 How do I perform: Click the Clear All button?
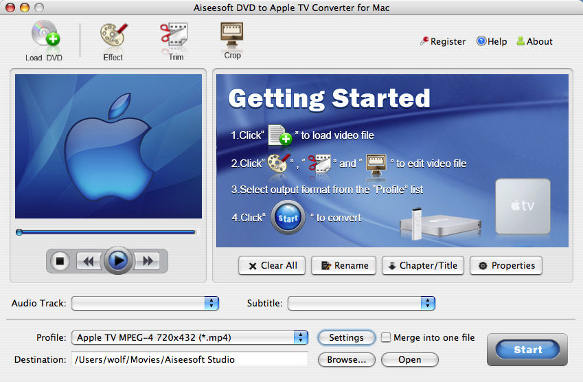pyautogui.click(x=272, y=266)
